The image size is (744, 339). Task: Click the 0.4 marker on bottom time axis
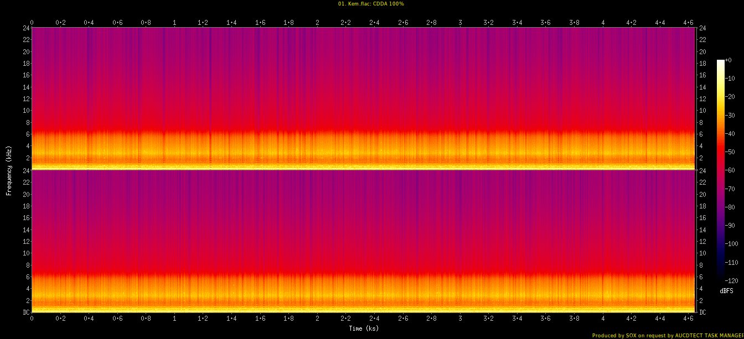89,319
